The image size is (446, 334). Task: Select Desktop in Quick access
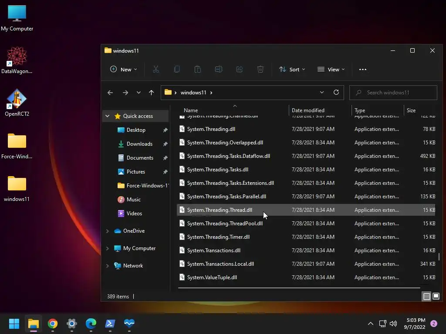coord(136,130)
